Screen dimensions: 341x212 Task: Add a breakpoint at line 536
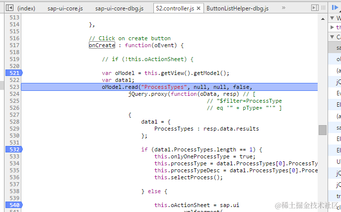(14, 177)
